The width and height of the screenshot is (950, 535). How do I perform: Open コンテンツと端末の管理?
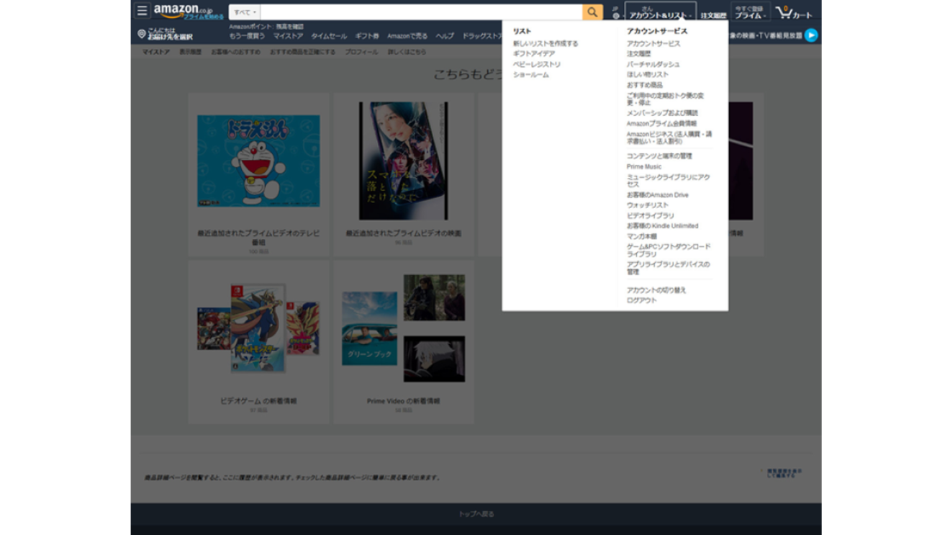tap(659, 156)
